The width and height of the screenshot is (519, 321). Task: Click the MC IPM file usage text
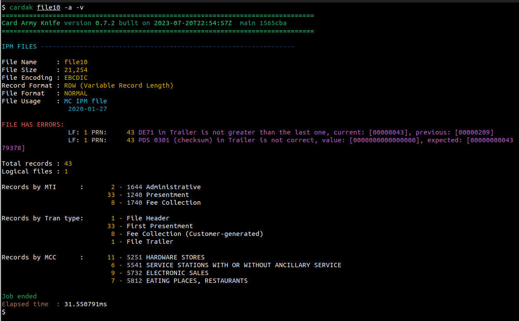click(85, 101)
